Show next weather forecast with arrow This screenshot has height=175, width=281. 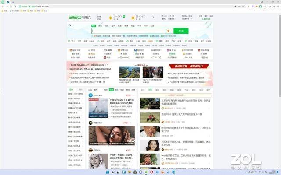(x=153, y=17)
